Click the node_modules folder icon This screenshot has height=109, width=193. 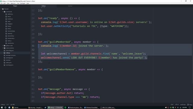click(x=5, y=48)
